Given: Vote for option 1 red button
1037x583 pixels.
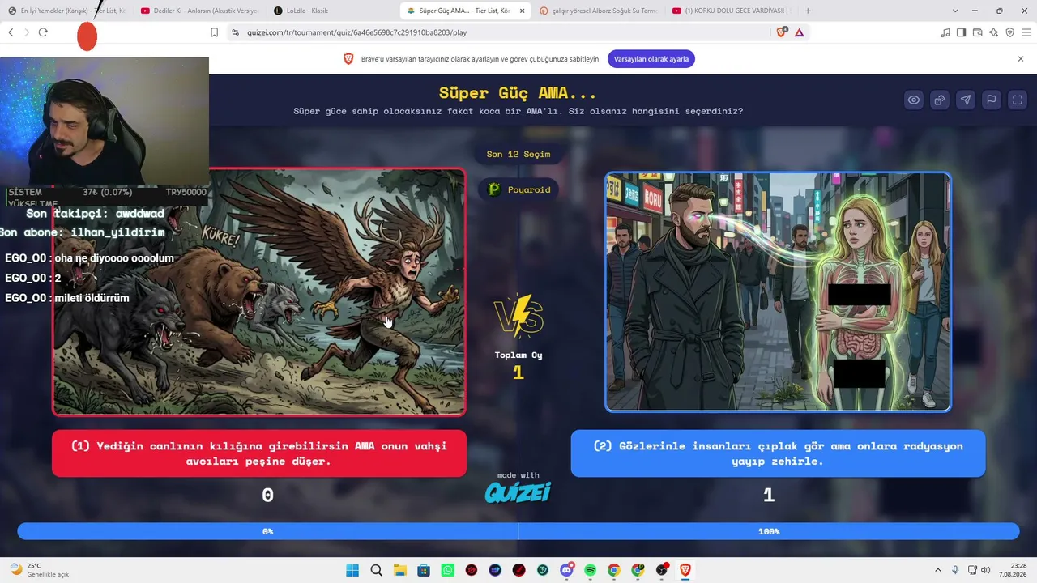Looking at the screenshot, I should pyautogui.click(x=259, y=453).
